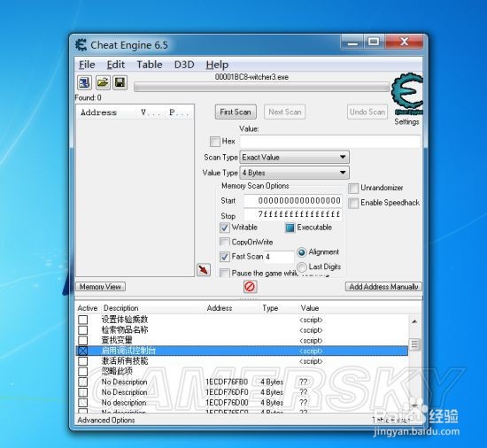Open the Help menu
The width and height of the screenshot is (487, 448).
(x=217, y=65)
